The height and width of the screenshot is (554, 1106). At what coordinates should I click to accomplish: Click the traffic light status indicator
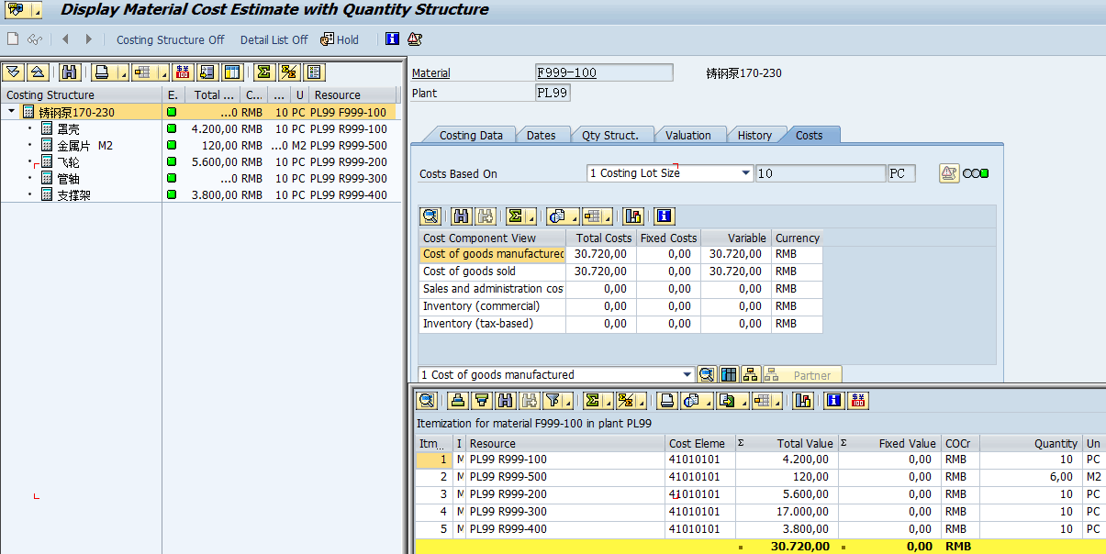[976, 173]
